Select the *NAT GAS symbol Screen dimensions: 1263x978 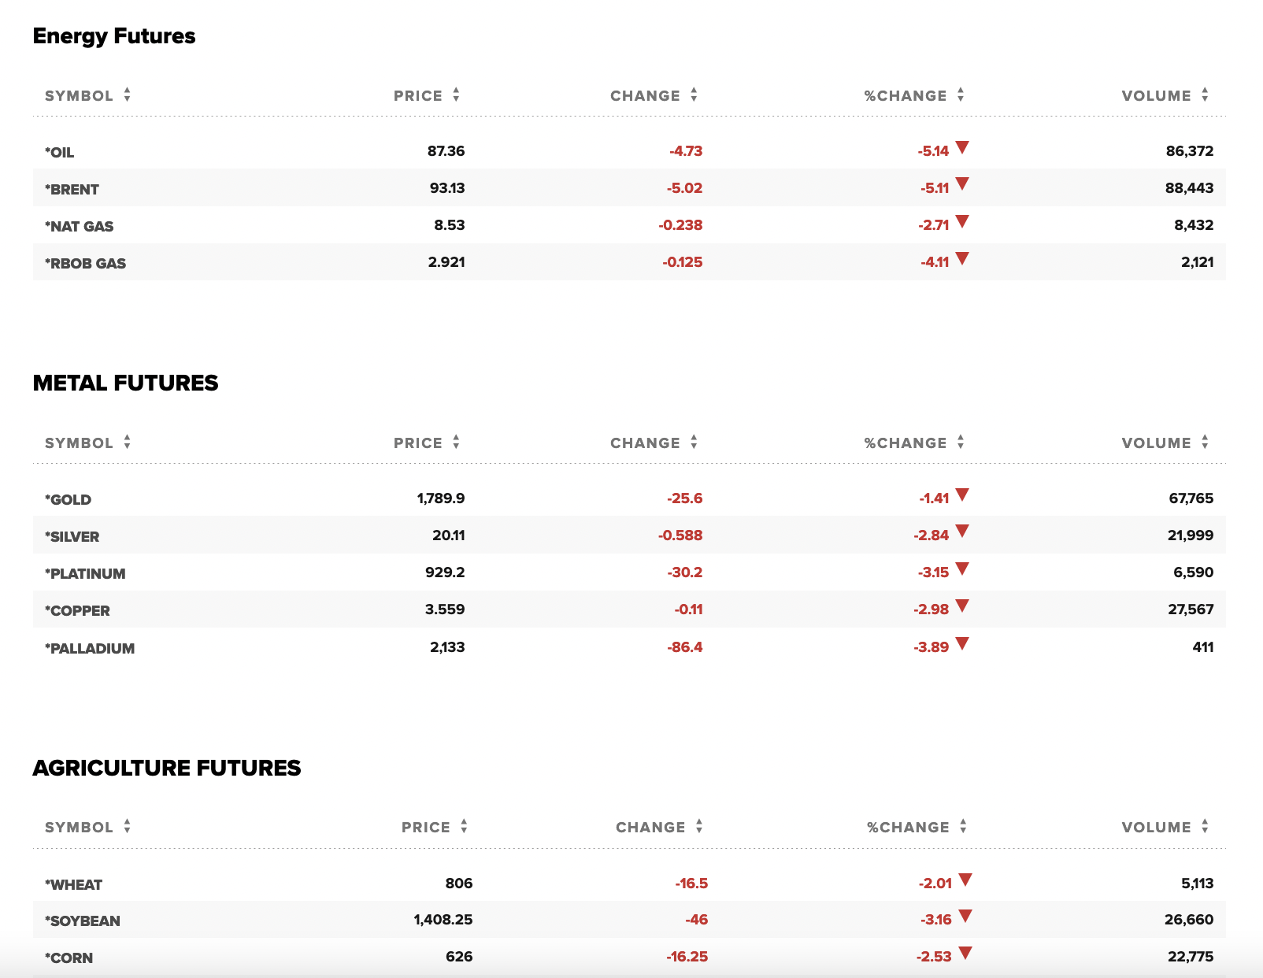(79, 226)
